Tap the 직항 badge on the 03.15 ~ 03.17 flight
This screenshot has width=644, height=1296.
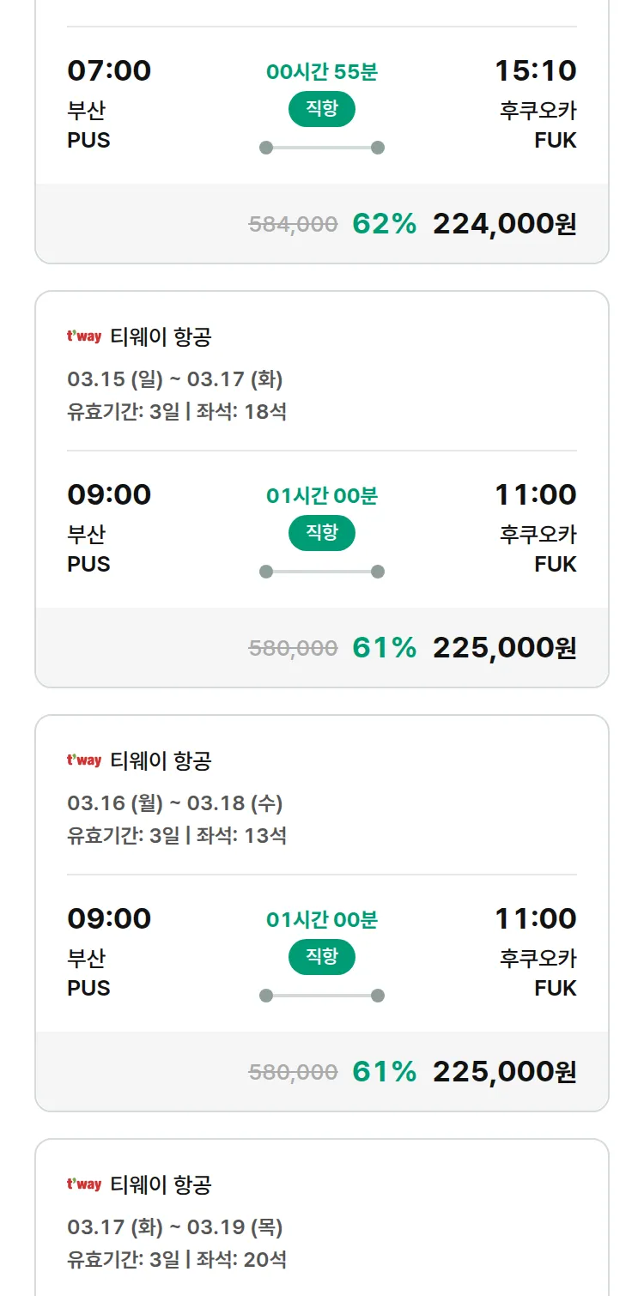[x=321, y=533]
